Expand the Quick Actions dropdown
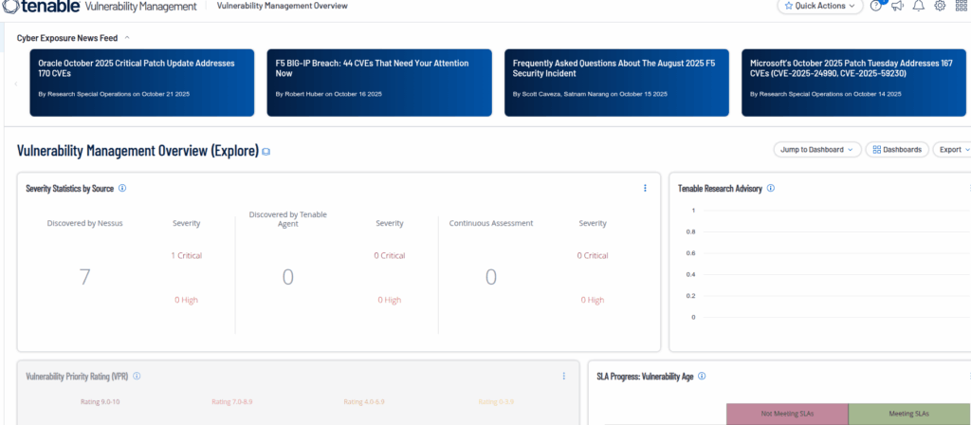 819,6
